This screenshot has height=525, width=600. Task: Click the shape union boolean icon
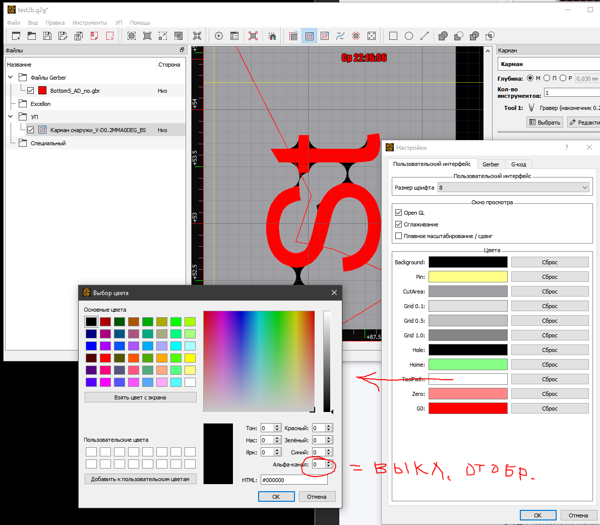[x=443, y=36]
